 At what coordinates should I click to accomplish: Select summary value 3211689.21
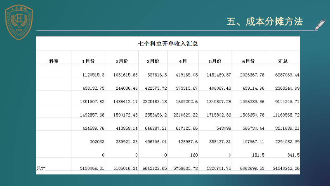click(x=287, y=128)
